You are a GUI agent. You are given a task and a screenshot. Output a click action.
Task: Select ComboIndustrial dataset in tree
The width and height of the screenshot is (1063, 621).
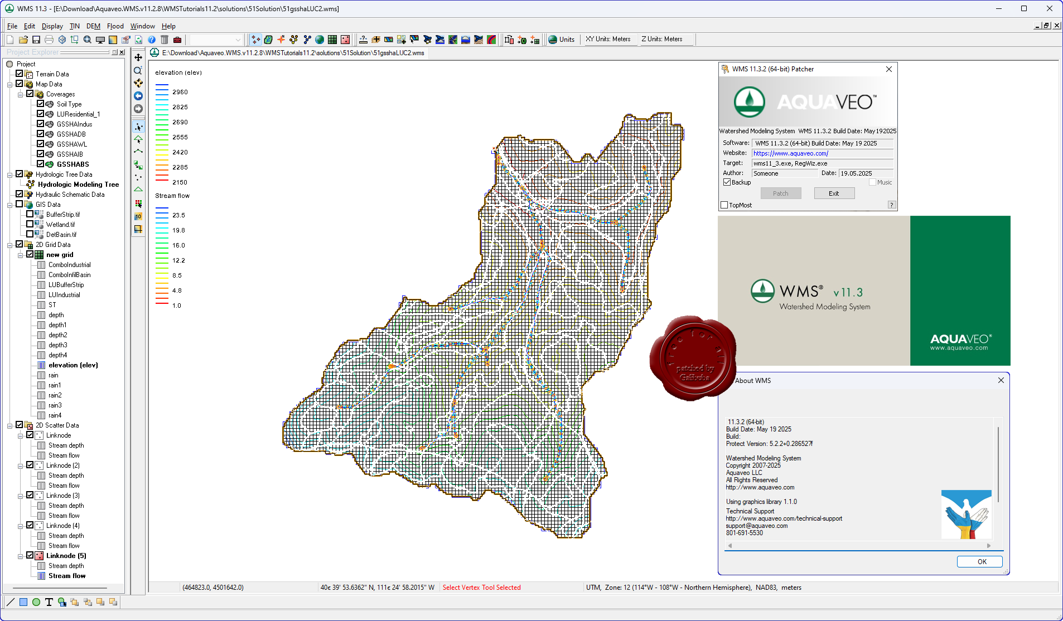click(x=69, y=265)
